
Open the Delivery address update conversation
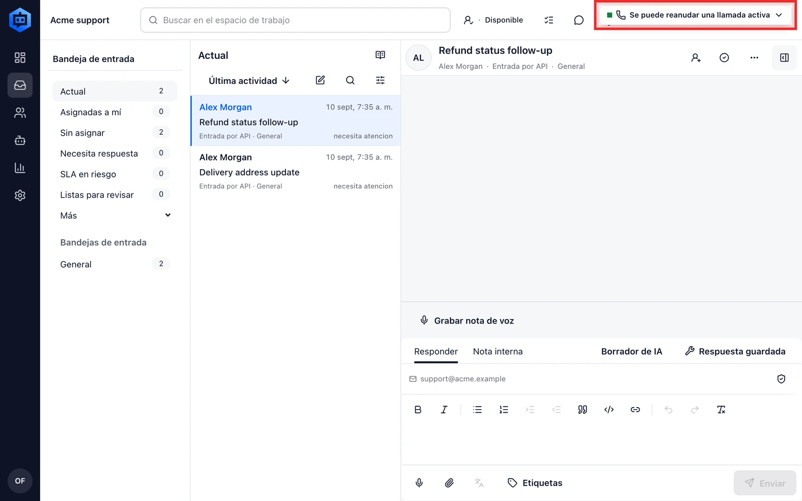tap(296, 171)
